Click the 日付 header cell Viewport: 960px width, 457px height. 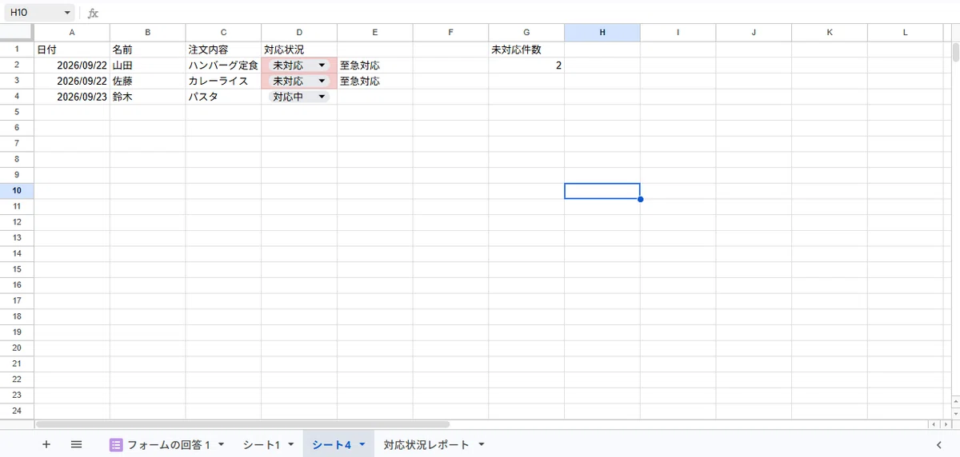pos(72,50)
